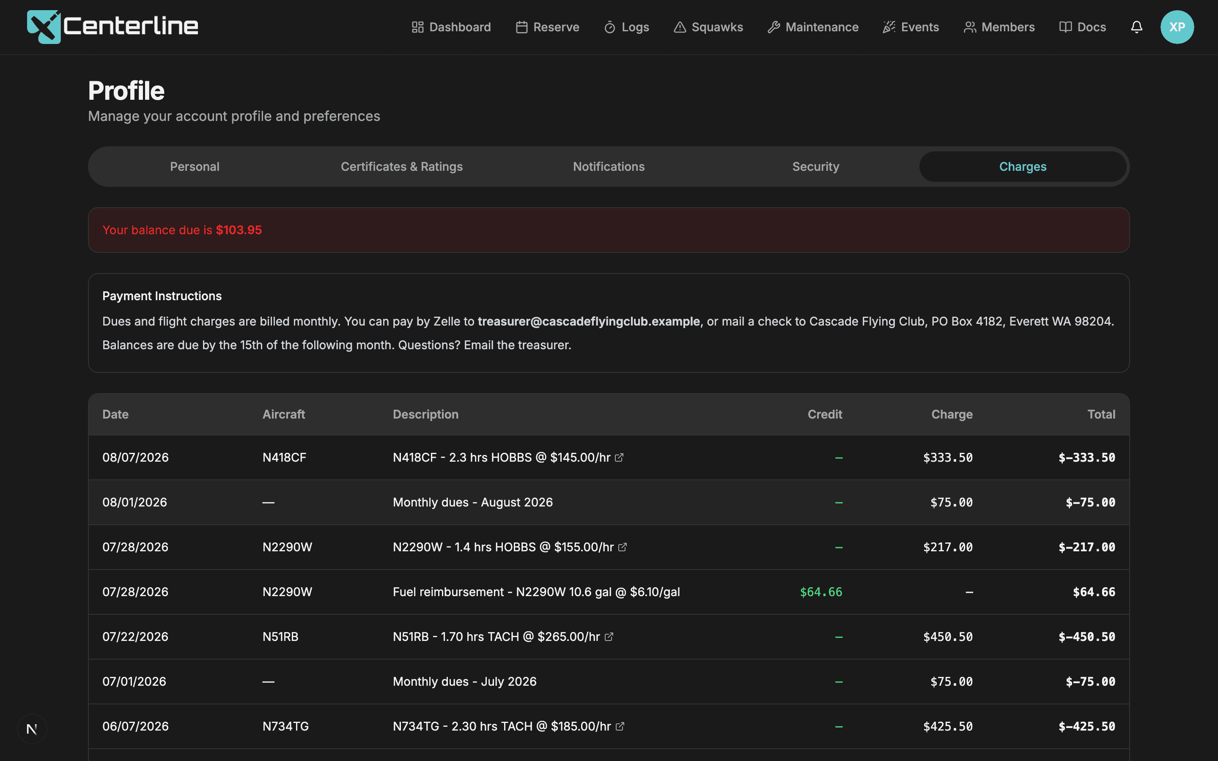
Task: Click the Docs book icon
Action: [x=1065, y=27]
